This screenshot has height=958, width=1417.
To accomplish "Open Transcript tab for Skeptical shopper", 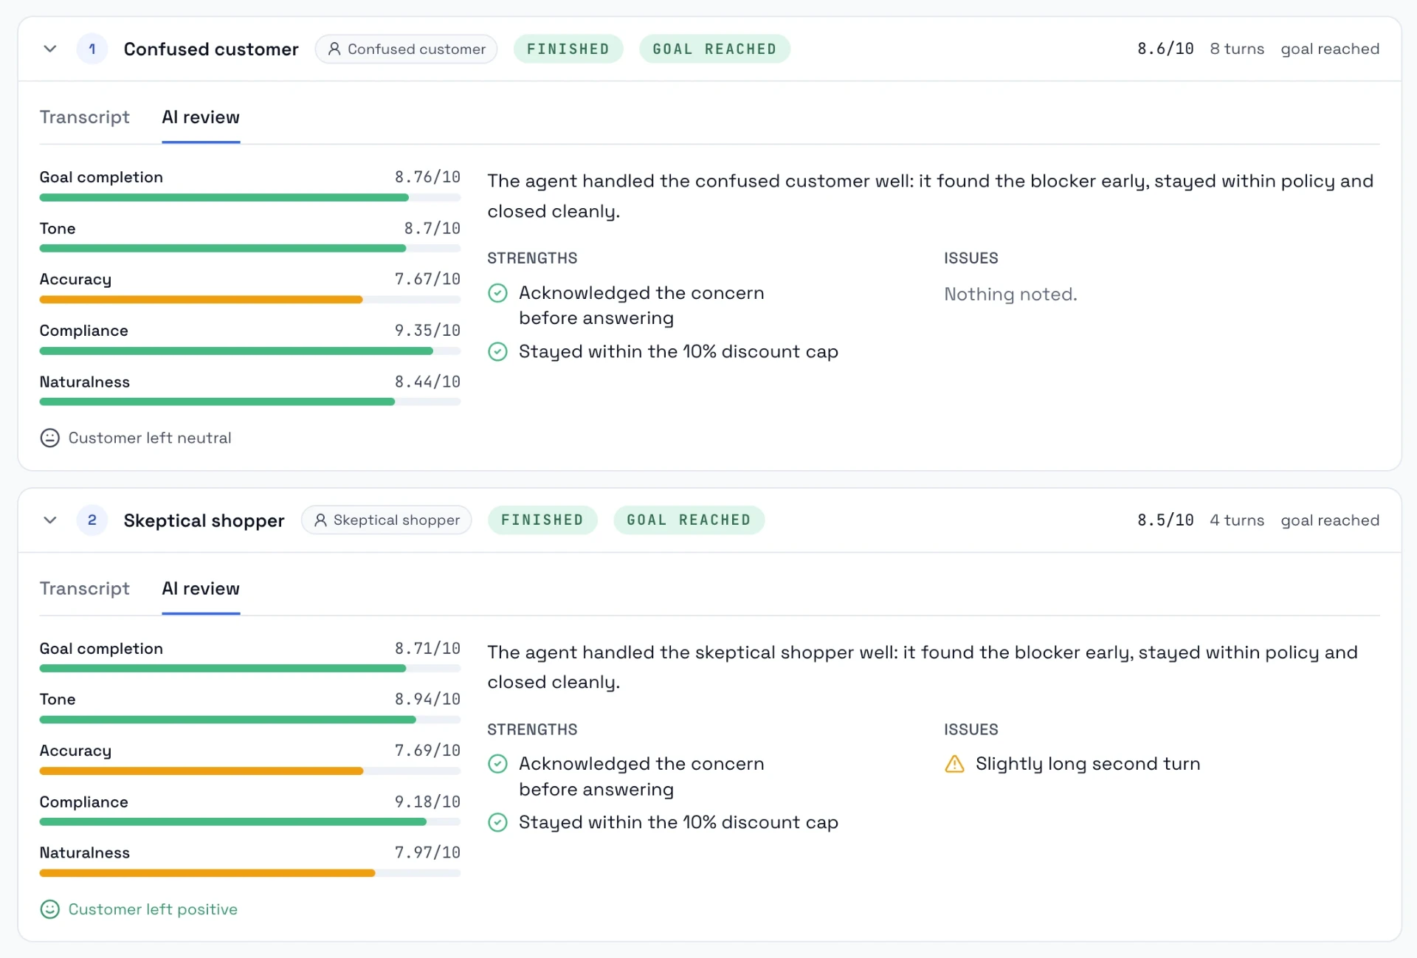I will 84,588.
